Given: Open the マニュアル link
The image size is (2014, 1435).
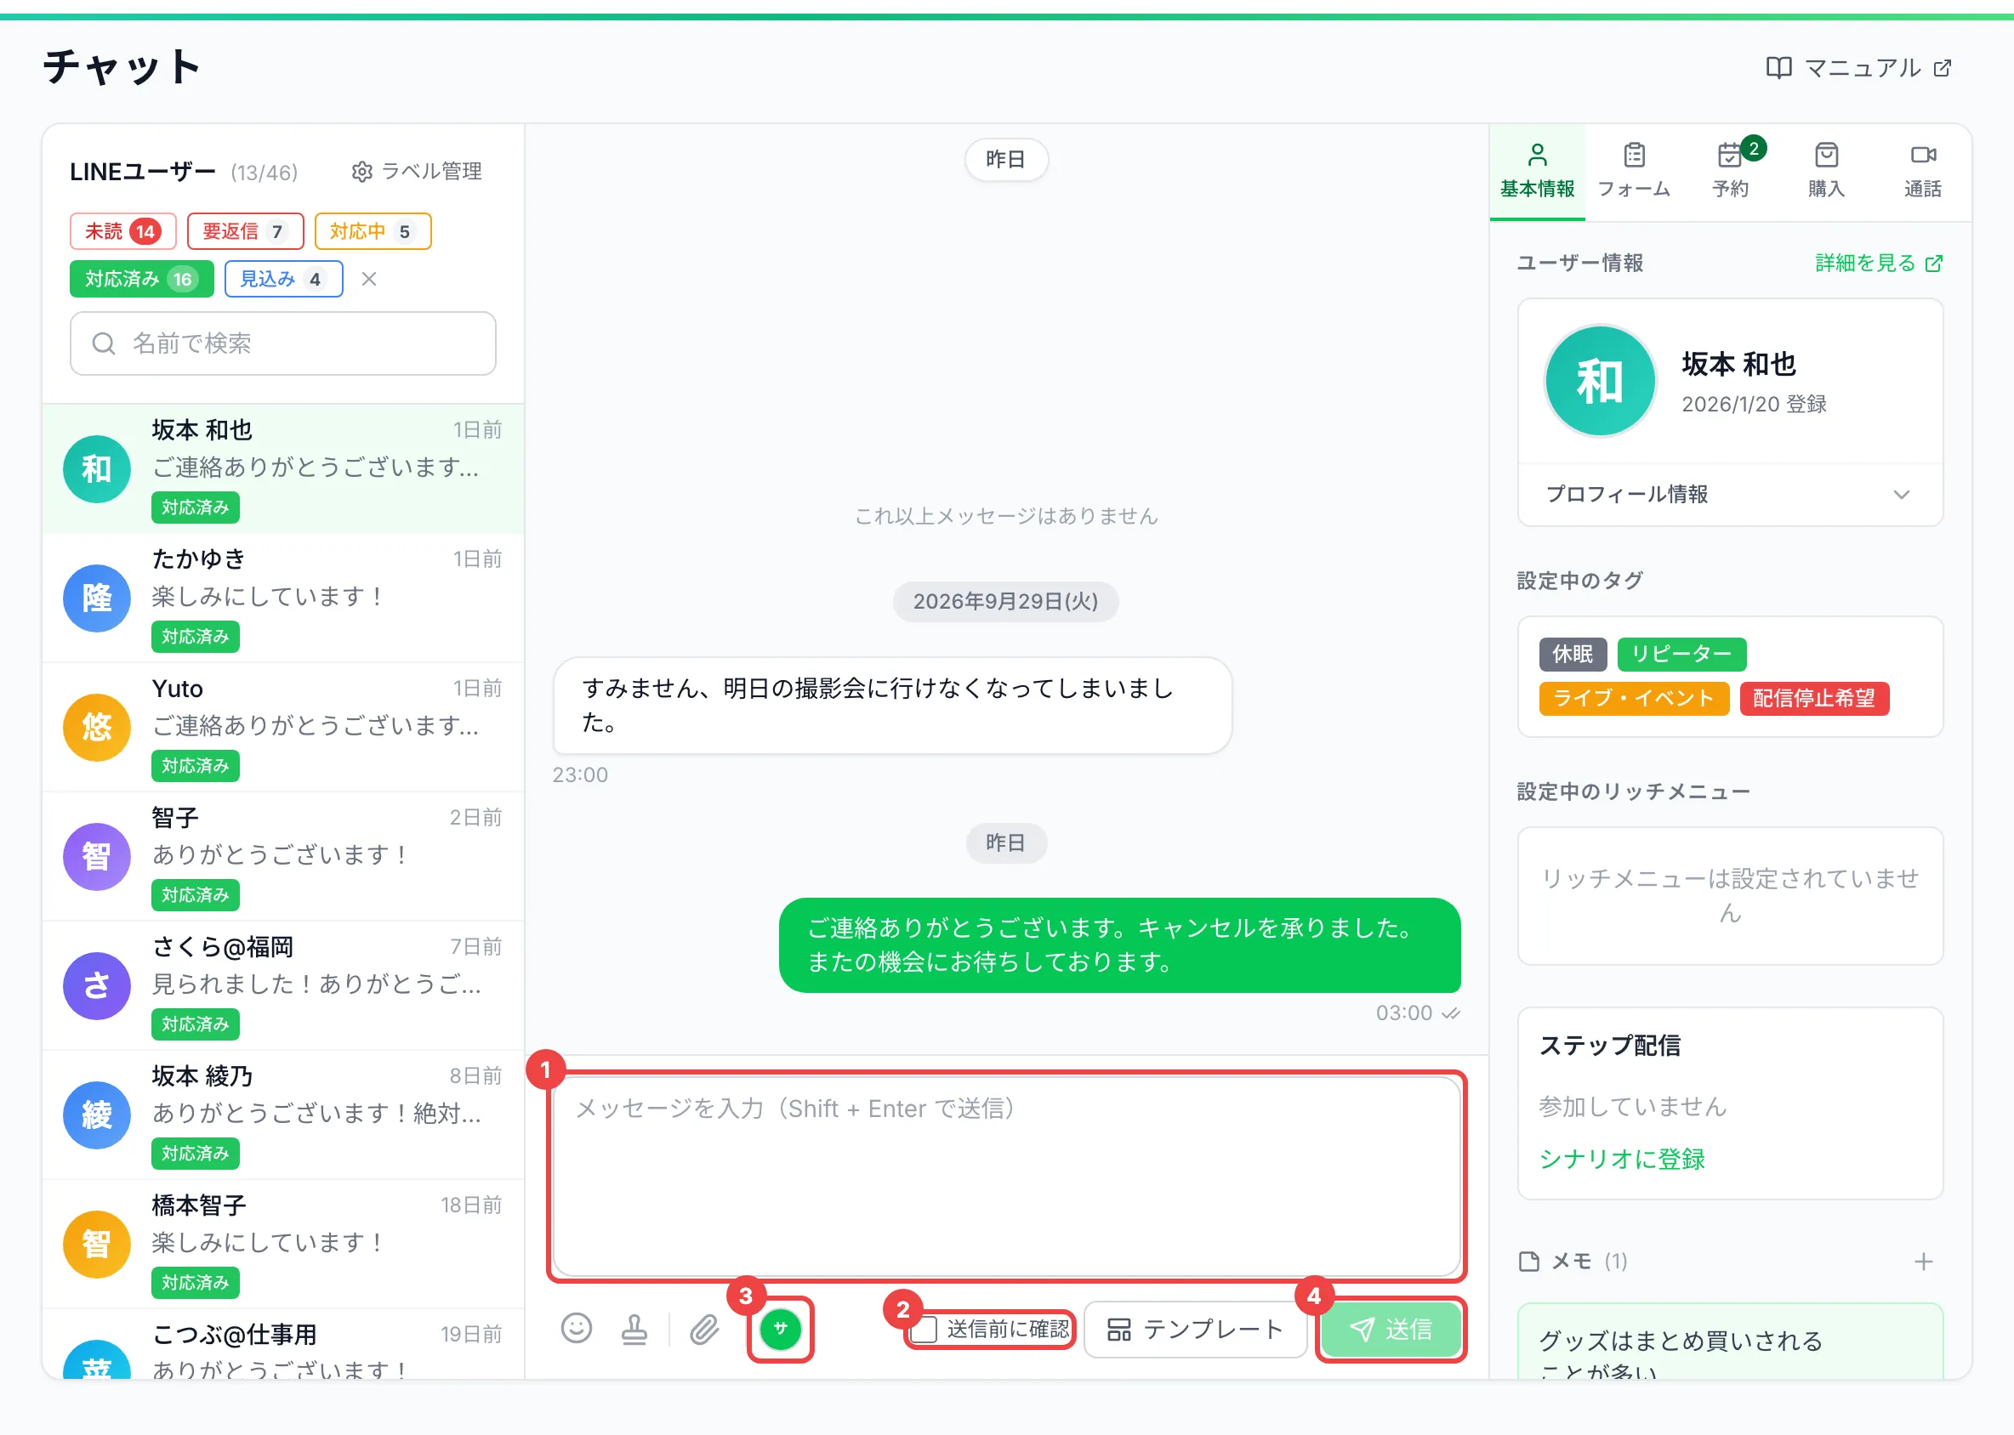Looking at the screenshot, I should [x=1858, y=68].
